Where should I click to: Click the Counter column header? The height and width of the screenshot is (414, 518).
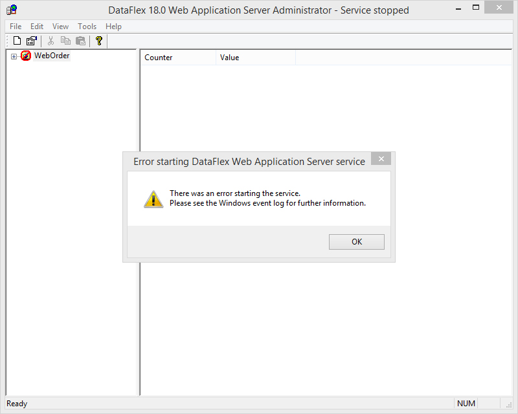click(178, 58)
